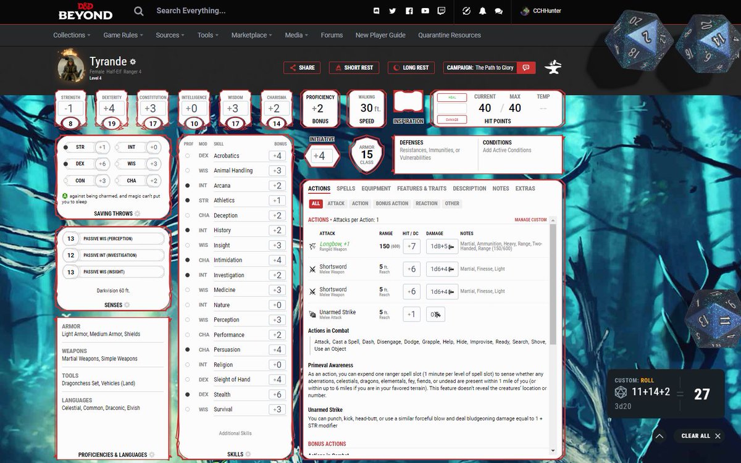
Task: Click the anvil character builder icon
Action: (x=553, y=68)
